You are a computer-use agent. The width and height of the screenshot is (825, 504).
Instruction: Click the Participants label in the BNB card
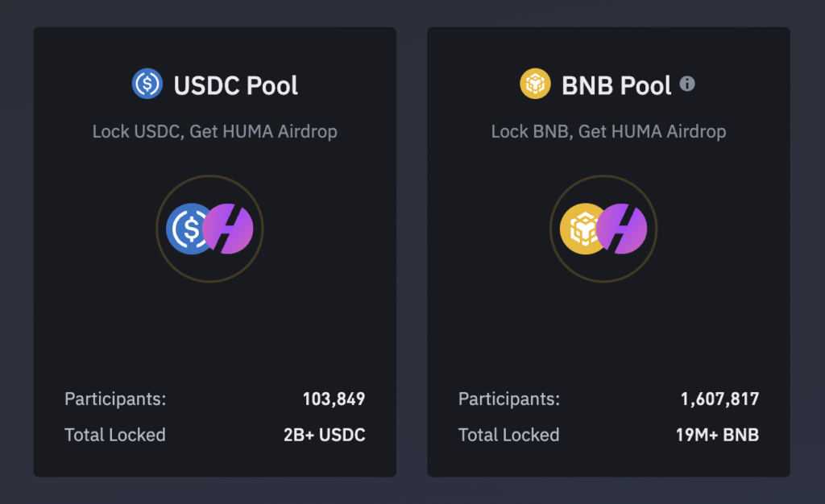click(509, 399)
